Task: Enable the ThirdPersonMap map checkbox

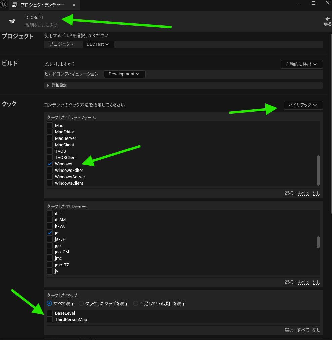Action: tap(50, 320)
